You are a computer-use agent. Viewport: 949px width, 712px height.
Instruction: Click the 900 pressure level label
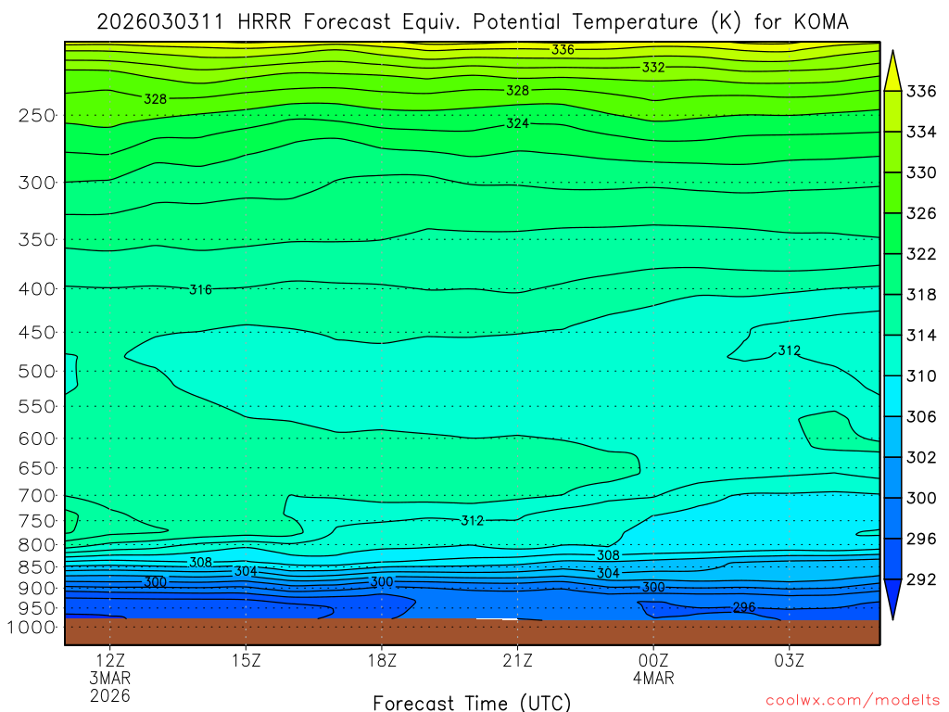pyautogui.click(x=36, y=589)
